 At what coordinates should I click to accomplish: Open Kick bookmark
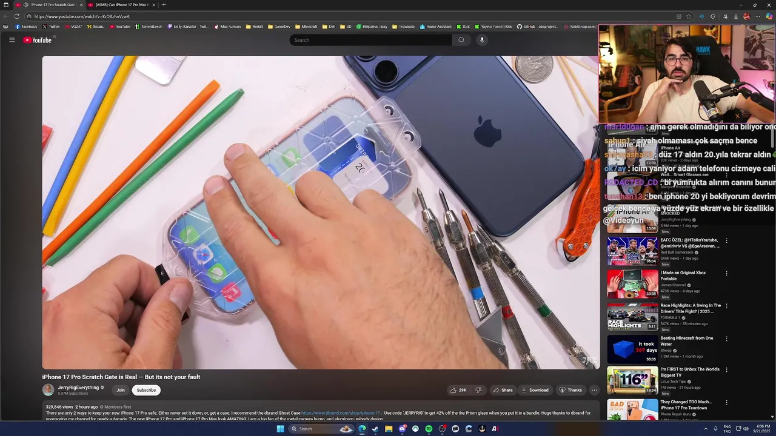pos(463,27)
